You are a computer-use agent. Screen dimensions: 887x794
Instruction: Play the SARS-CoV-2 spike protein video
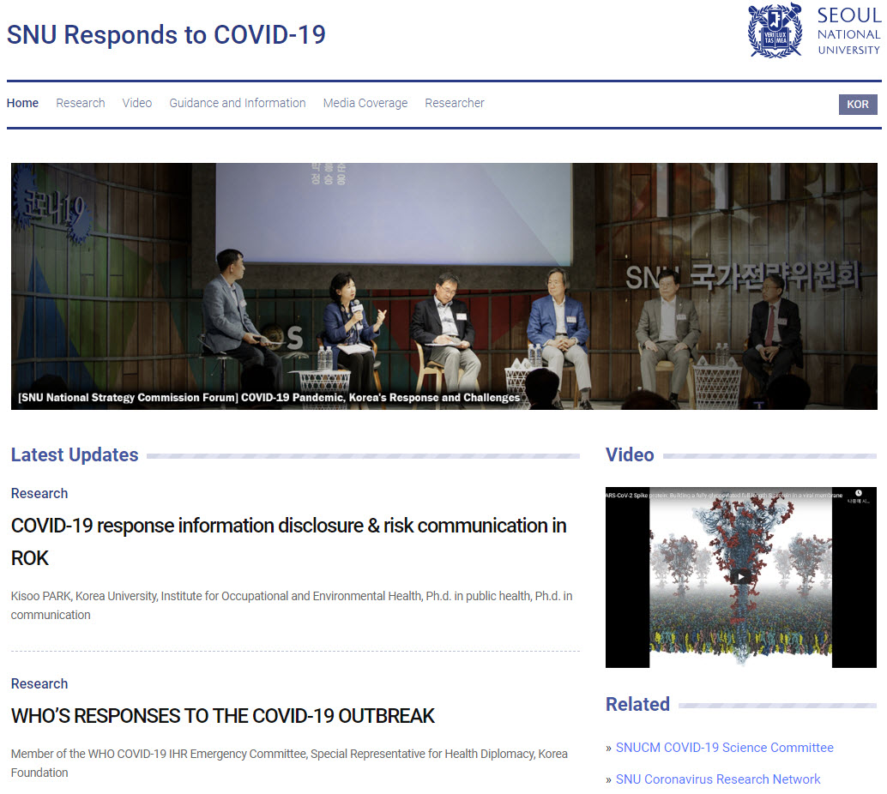[740, 577]
